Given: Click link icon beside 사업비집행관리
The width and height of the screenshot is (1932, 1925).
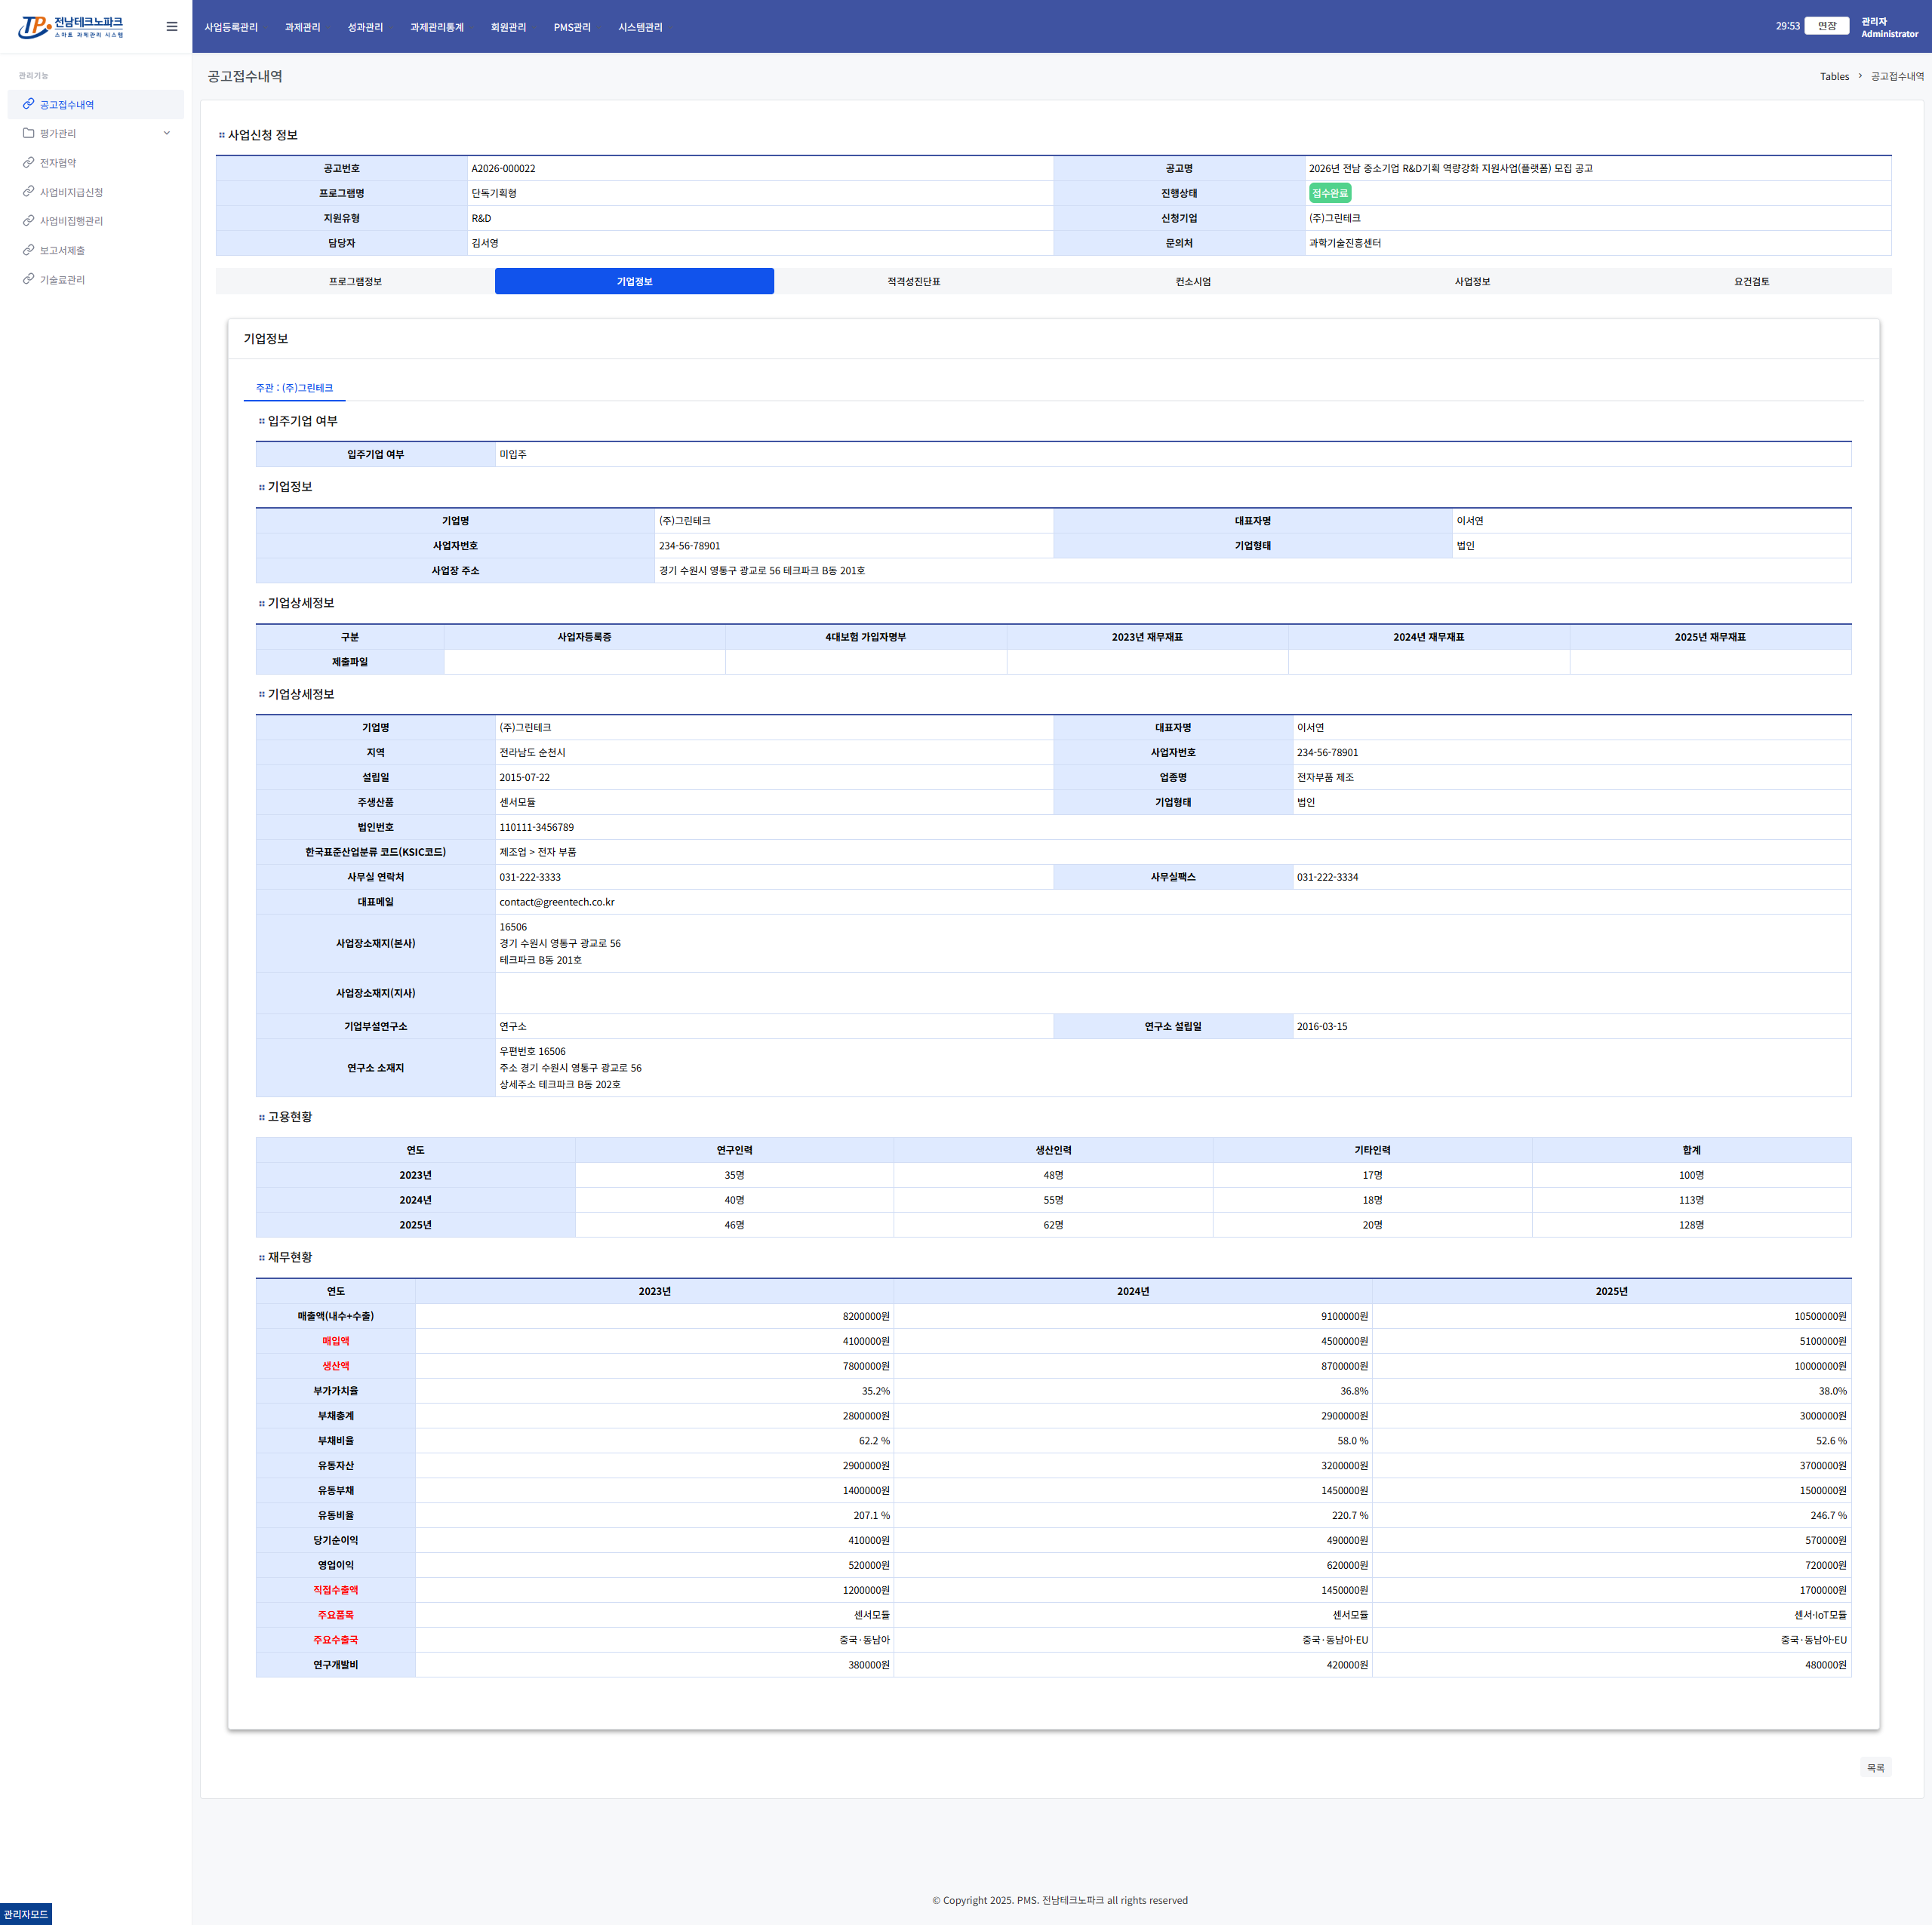Looking at the screenshot, I should [29, 221].
